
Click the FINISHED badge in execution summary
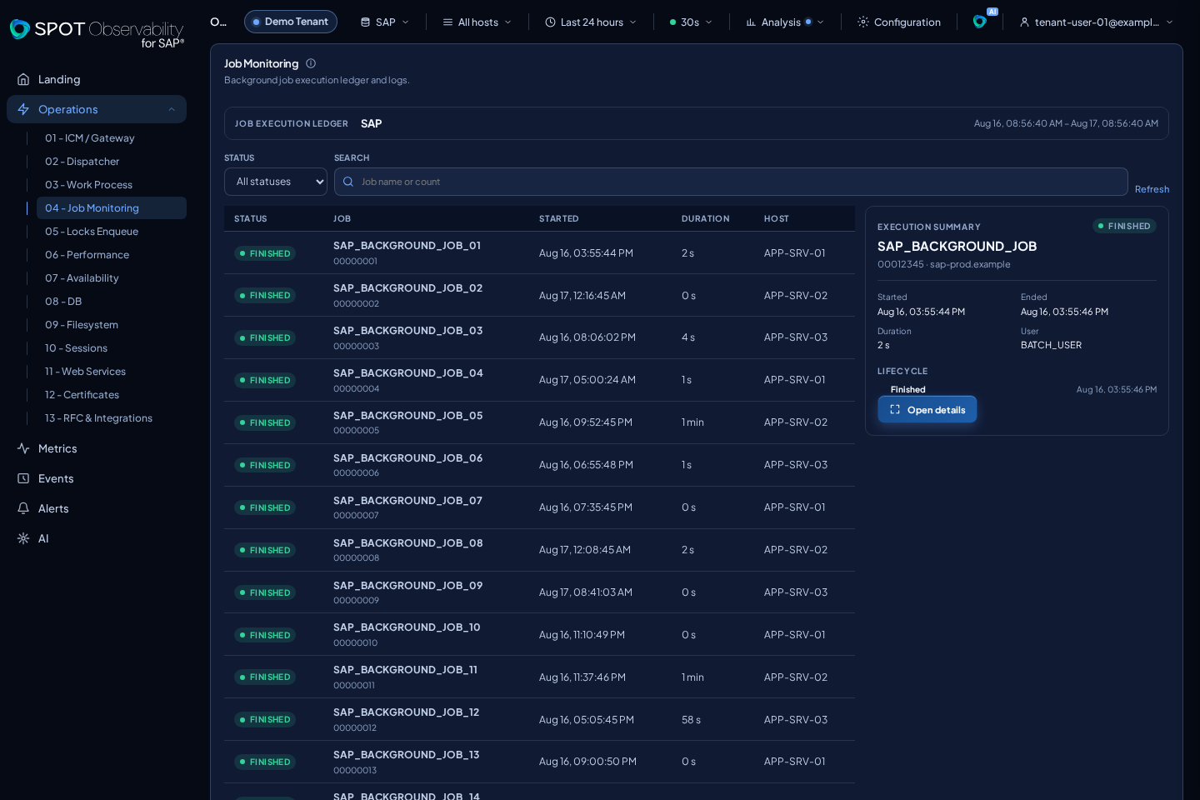(1124, 226)
